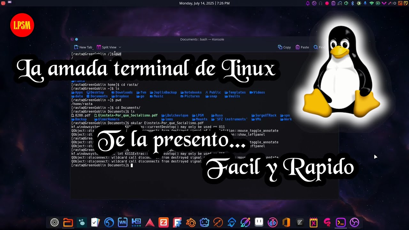Open the file manager folder icon in dock
Screen dimensions: 409x230
(x=68, y=222)
